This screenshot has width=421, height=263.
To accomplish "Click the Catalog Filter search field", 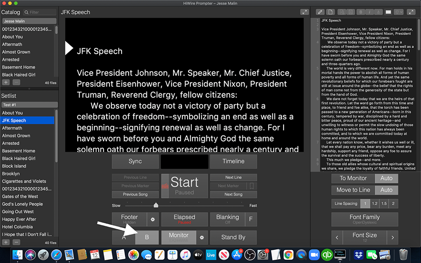I will tap(40, 12).
